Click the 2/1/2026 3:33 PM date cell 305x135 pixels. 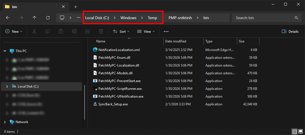(x=178, y=104)
